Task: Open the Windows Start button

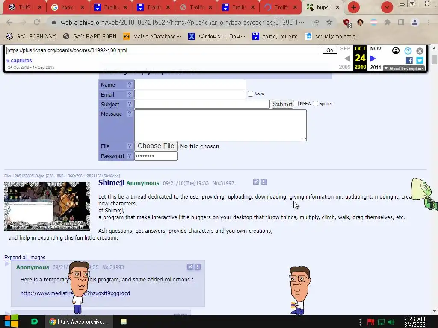Action: 11,322
